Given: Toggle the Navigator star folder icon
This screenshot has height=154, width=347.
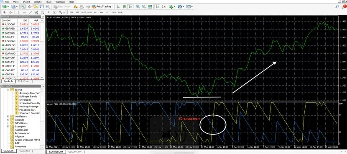Looking at the screenshot, I should click(x=36, y=7).
